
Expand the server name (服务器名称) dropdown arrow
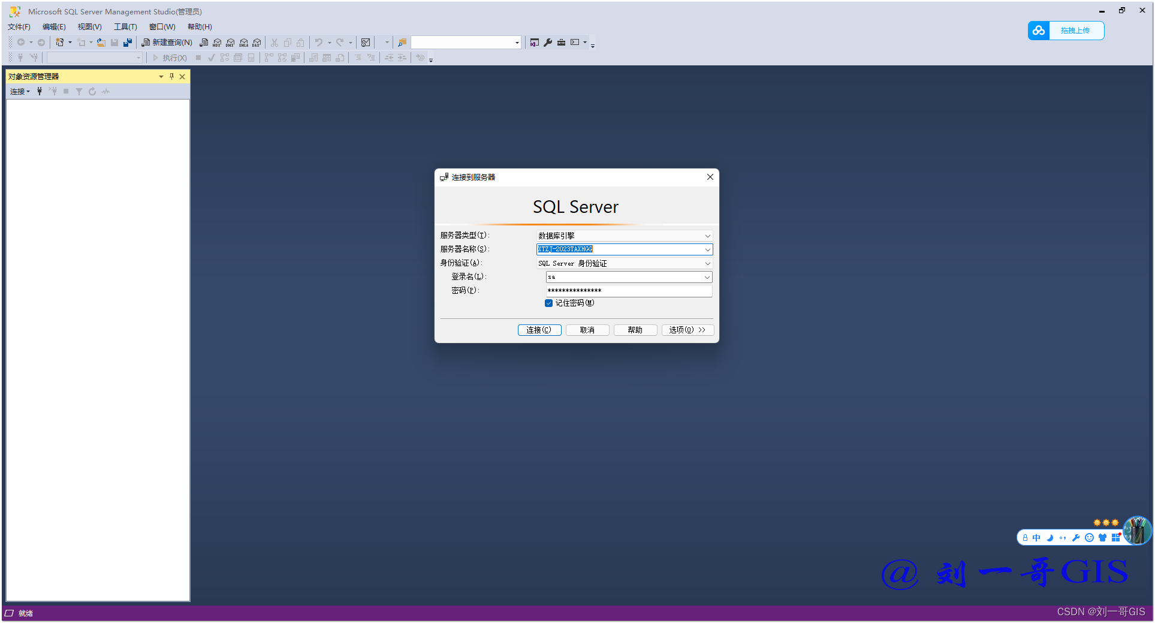pos(707,249)
